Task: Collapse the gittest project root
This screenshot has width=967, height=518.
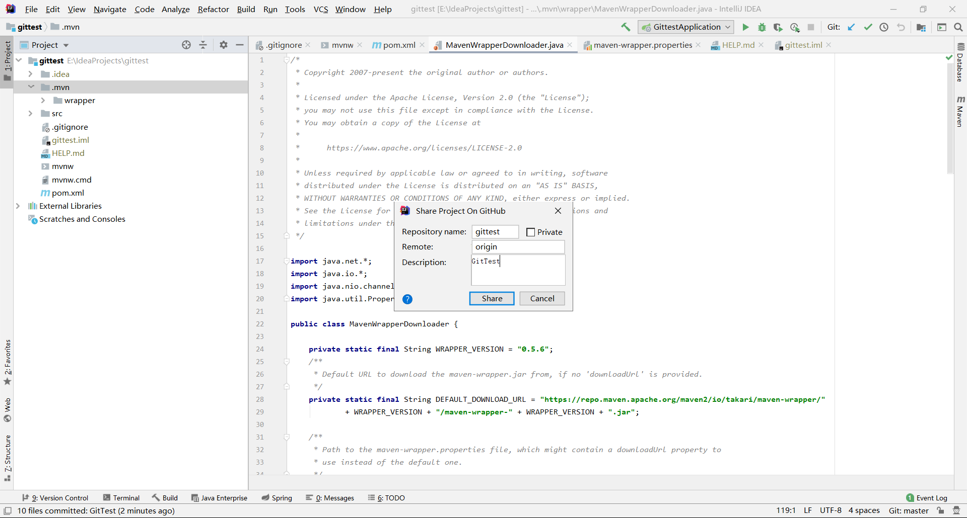Action: 19,60
